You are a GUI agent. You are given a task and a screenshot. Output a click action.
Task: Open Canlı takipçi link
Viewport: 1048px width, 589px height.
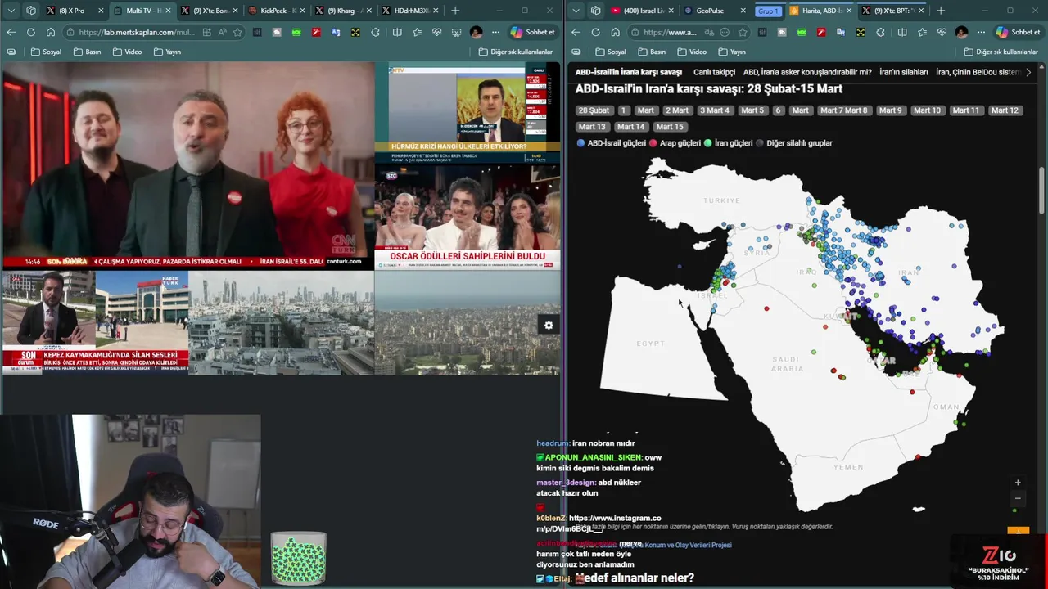[x=714, y=72]
